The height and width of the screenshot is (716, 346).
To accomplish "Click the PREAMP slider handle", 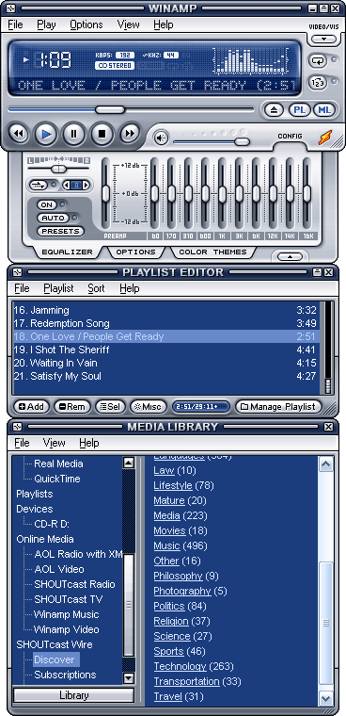I will (105, 194).
